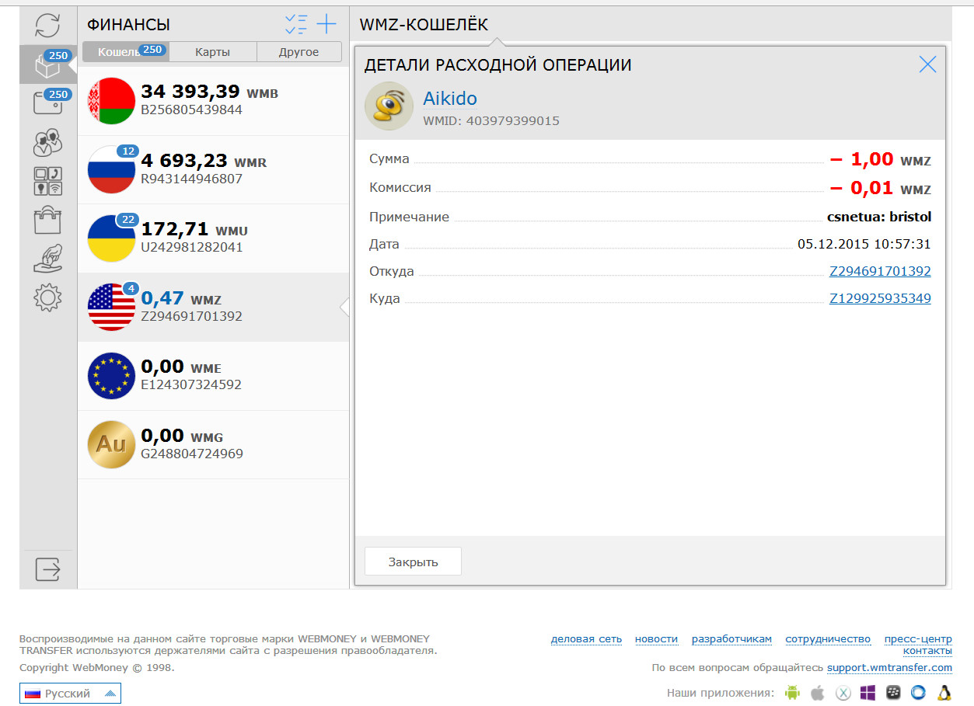
Task: Switch to the Кошельки tab
Action: pos(125,52)
